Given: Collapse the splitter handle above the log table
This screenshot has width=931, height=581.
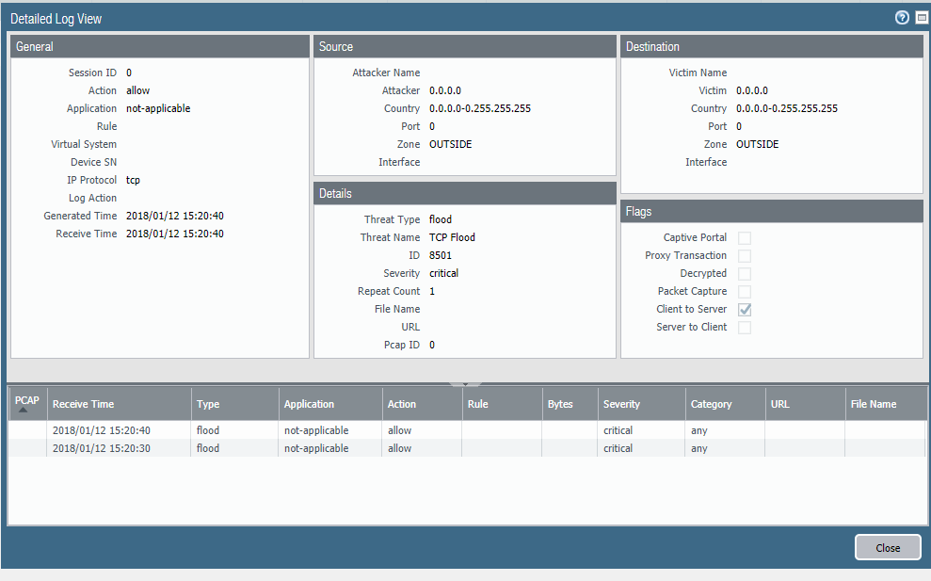Looking at the screenshot, I should pyautogui.click(x=465, y=383).
